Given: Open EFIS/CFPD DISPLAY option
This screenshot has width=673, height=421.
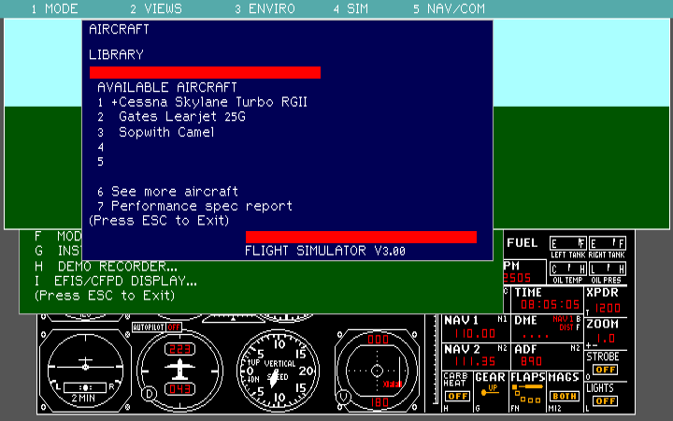Looking at the screenshot, I should (116, 281).
